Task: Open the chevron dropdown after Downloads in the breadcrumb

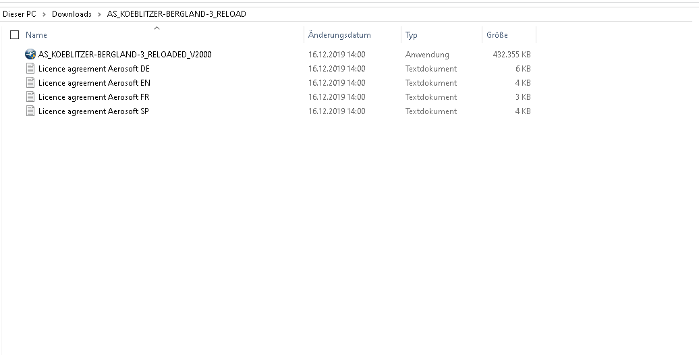Action: [99, 14]
